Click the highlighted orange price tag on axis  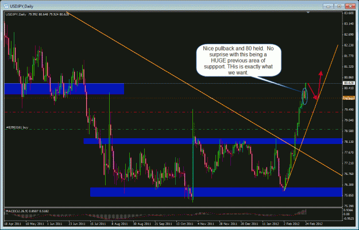tap(349, 98)
